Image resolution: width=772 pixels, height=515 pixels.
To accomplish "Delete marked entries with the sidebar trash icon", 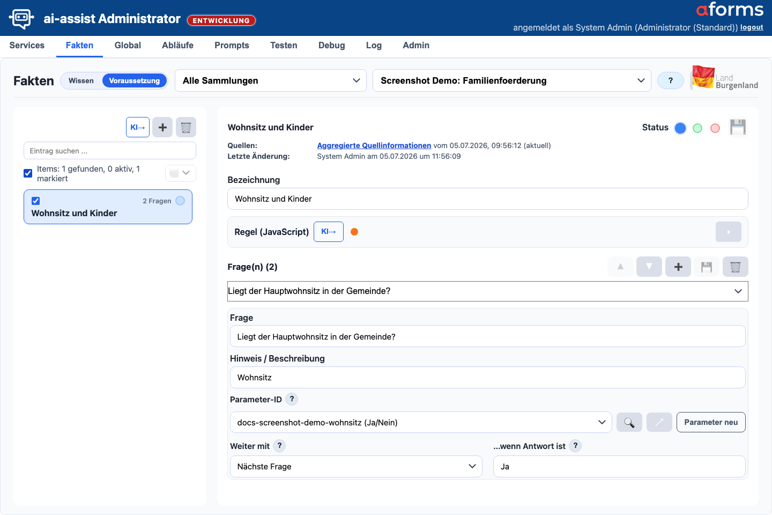I will point(186,127).
